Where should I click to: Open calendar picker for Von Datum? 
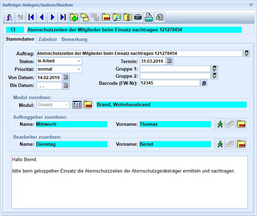click(66, 77)
